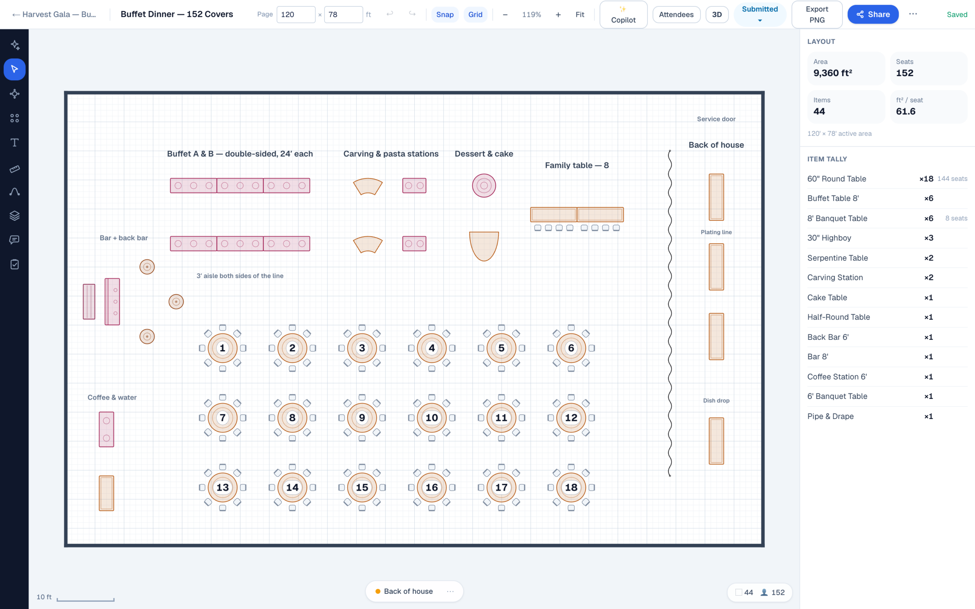Open the Back of house layer options ellipsis
Screen dimensions: 975x609
[x=450, y=591]
